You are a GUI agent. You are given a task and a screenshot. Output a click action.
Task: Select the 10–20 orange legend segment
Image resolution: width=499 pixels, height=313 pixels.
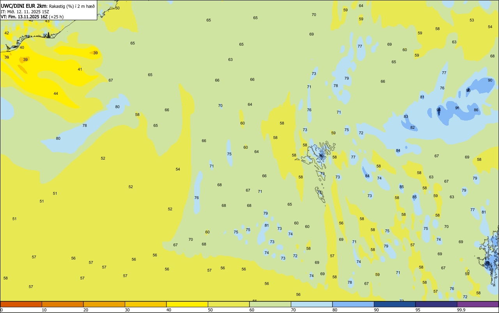click(62, 304)
